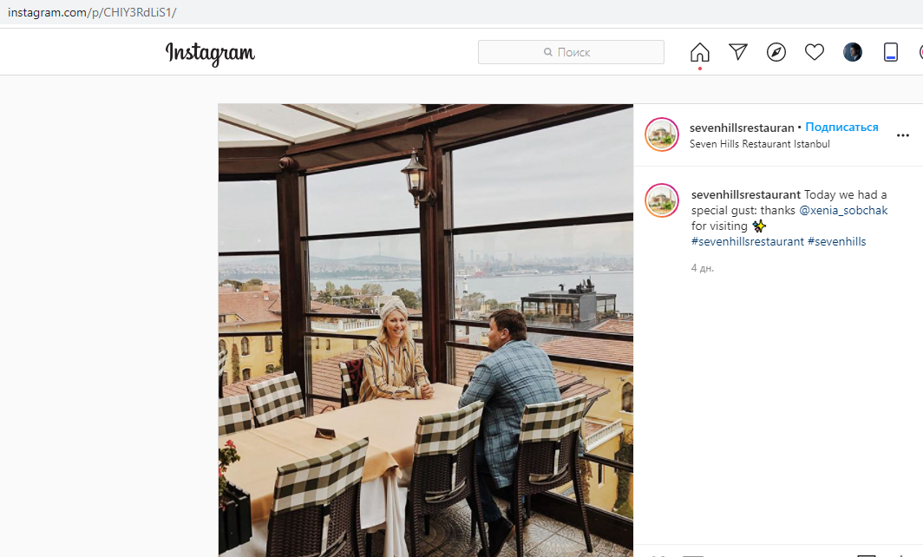This screenshot has width=923, height=557.
Task: Go to the Instagram home feed icon
Action: (699, 52)
